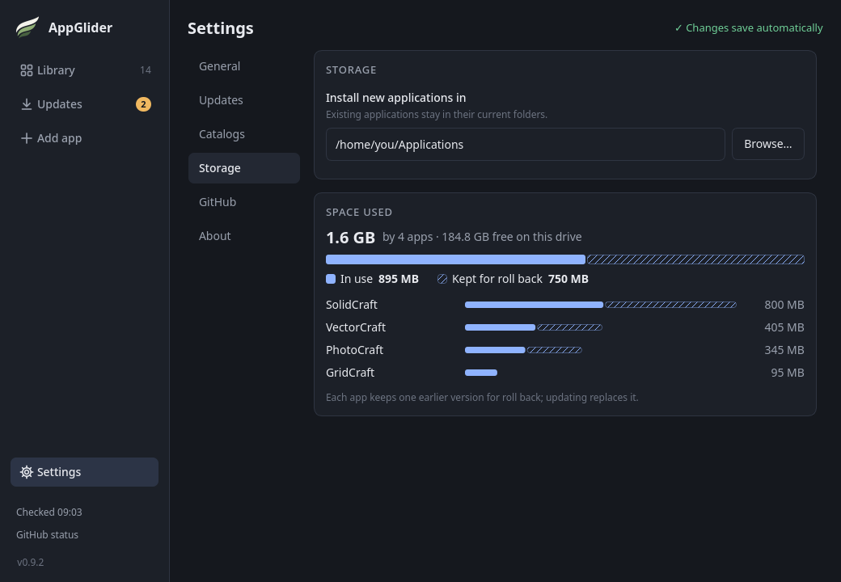Click the Browse... button
The height and width of the screenshot is (582, 841).
tap(767, 144)
